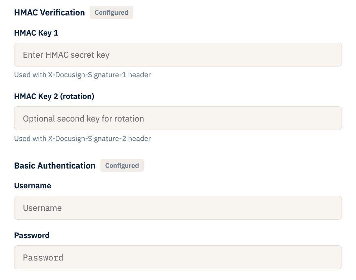Click the HMAC Key 1 label
The height and width of the screenshot is (280, 356).
tap(36, 33)
